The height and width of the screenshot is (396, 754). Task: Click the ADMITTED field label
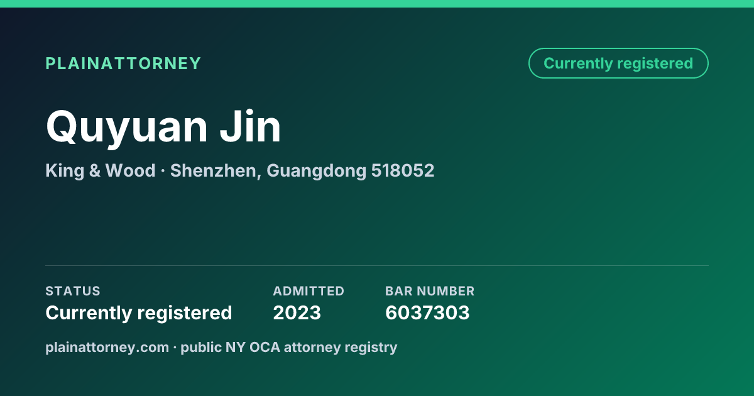point(309,291)
